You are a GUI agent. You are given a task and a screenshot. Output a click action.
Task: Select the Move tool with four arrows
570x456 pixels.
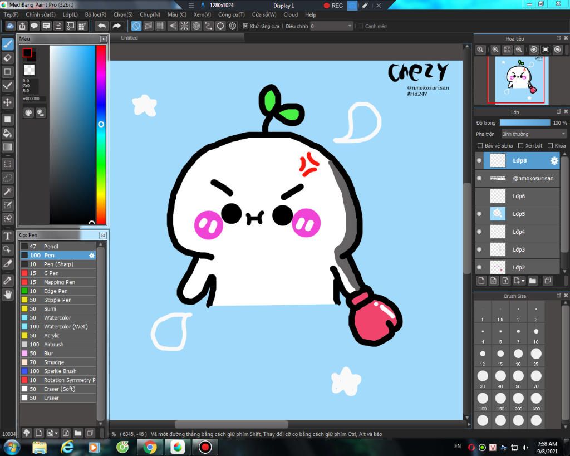[x=7, y=102]
